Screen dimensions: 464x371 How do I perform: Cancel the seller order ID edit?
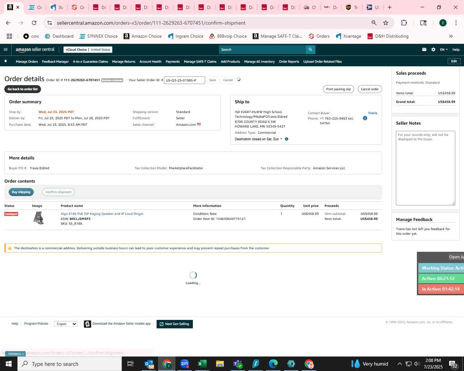(228, 80)
